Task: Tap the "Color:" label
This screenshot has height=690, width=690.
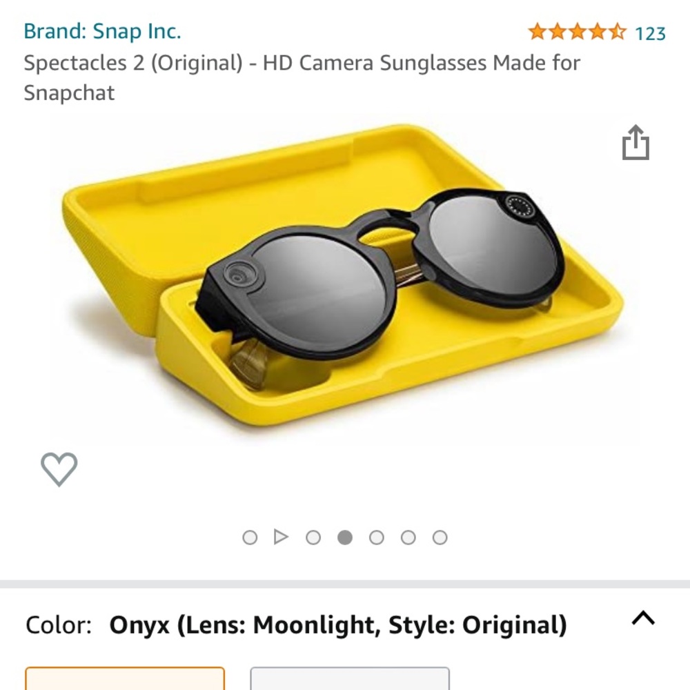Action: pyautogui.click(x=59, y=625)
